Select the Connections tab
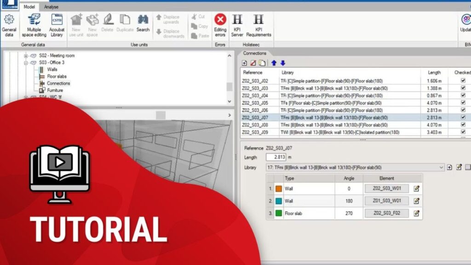The width and height of the screenshot is (471, 265). pos(255,53)
